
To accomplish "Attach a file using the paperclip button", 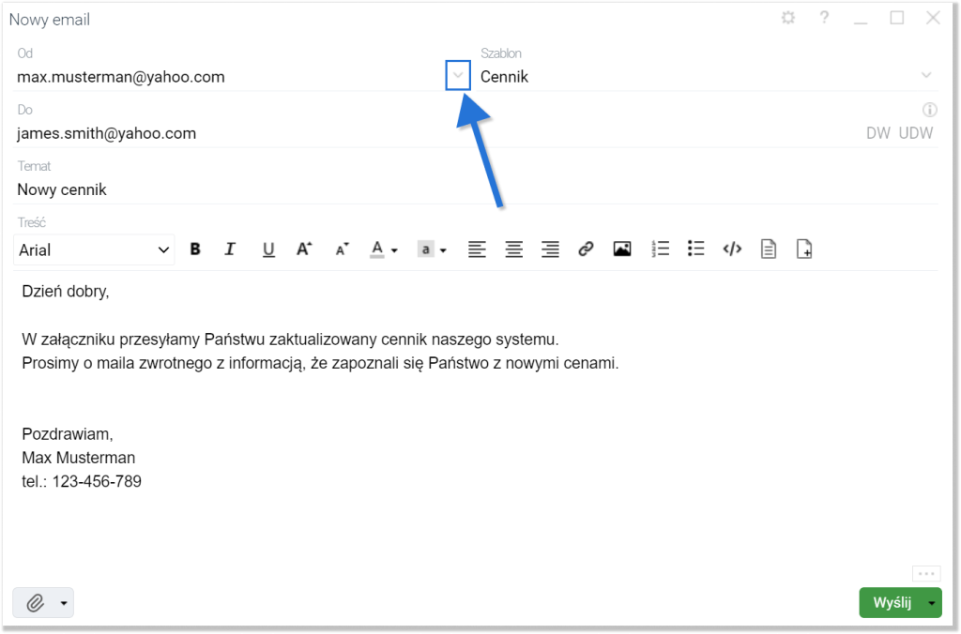I will coord(35,603).
